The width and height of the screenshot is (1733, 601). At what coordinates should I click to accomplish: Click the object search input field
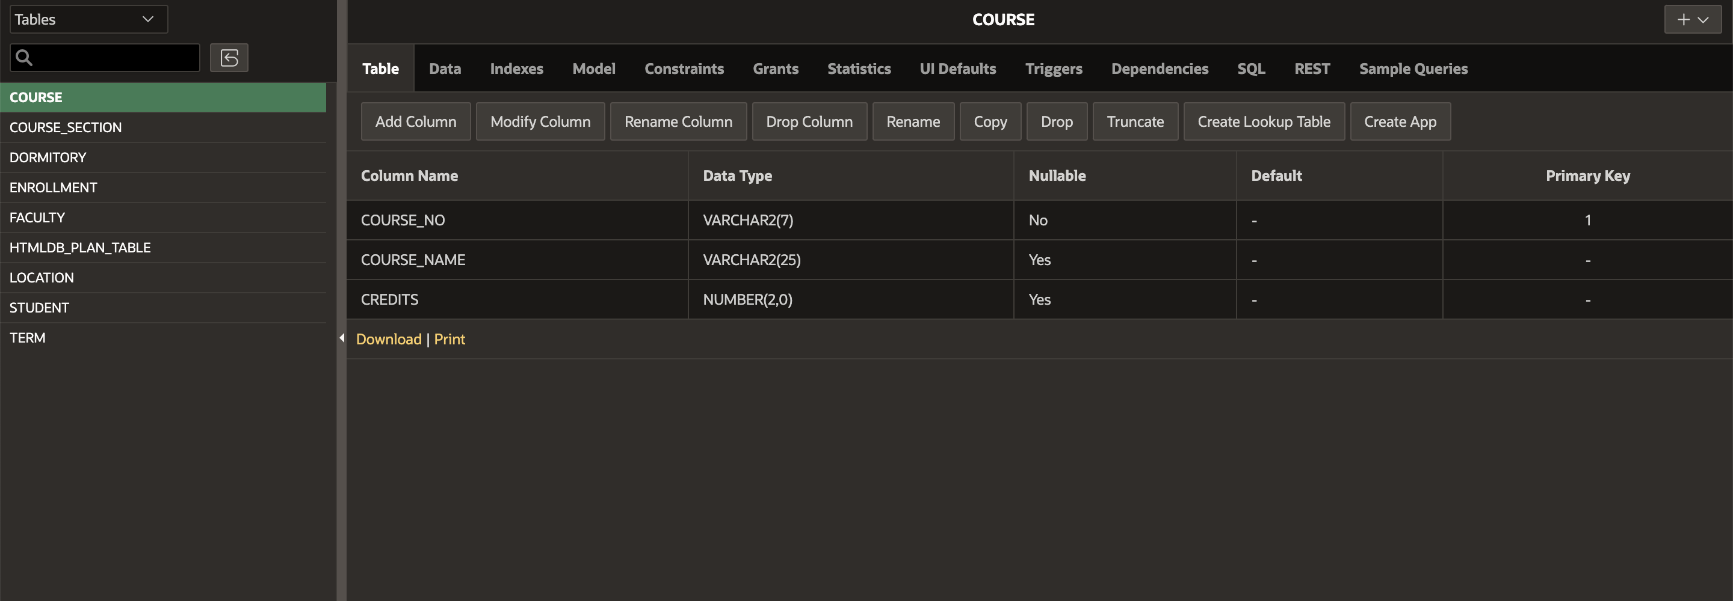pyautogui.click(x=105, y=58)
